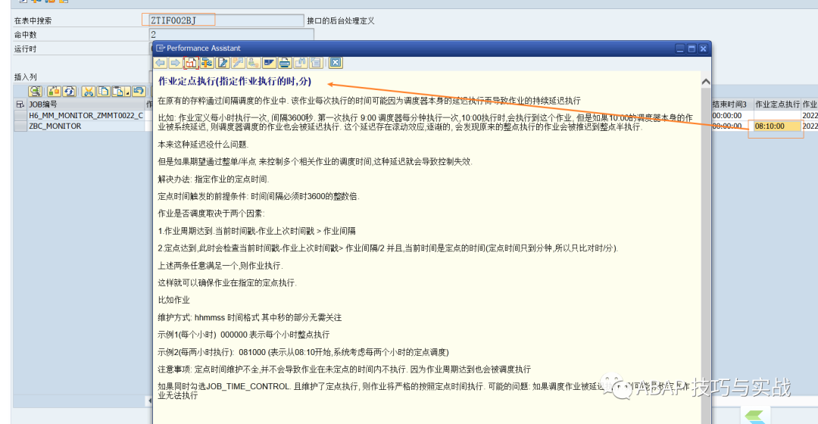The height and width of the screenshot is (424, 818).
Task: Click the Performance Assistant title bar icon
Action: [x=161, y=48]
